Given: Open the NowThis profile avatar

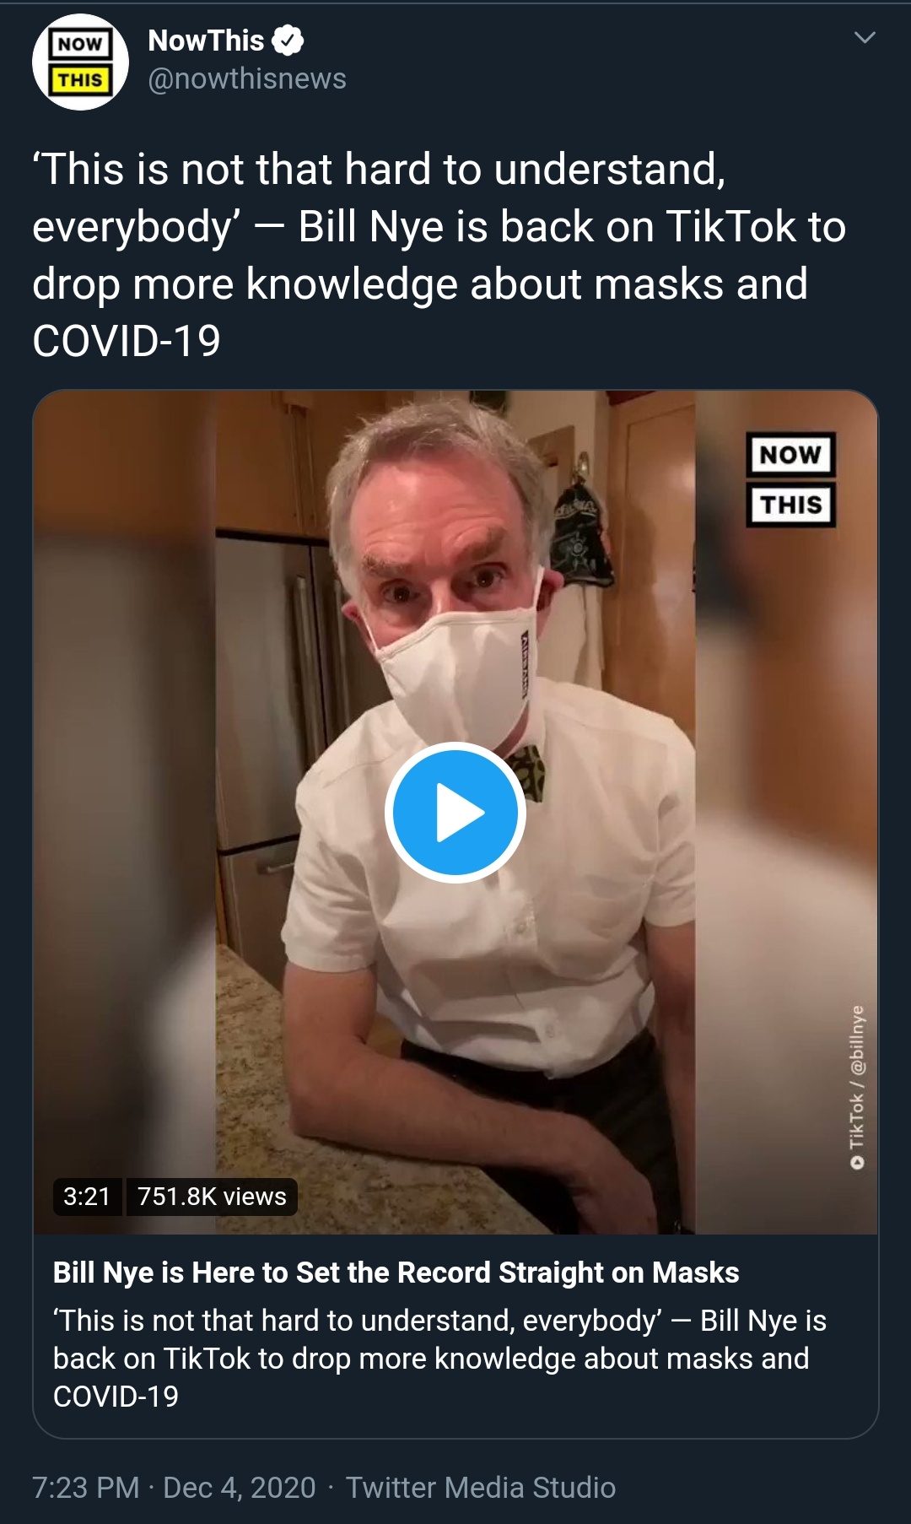Looking at the screenshot, I should point(80,62).
